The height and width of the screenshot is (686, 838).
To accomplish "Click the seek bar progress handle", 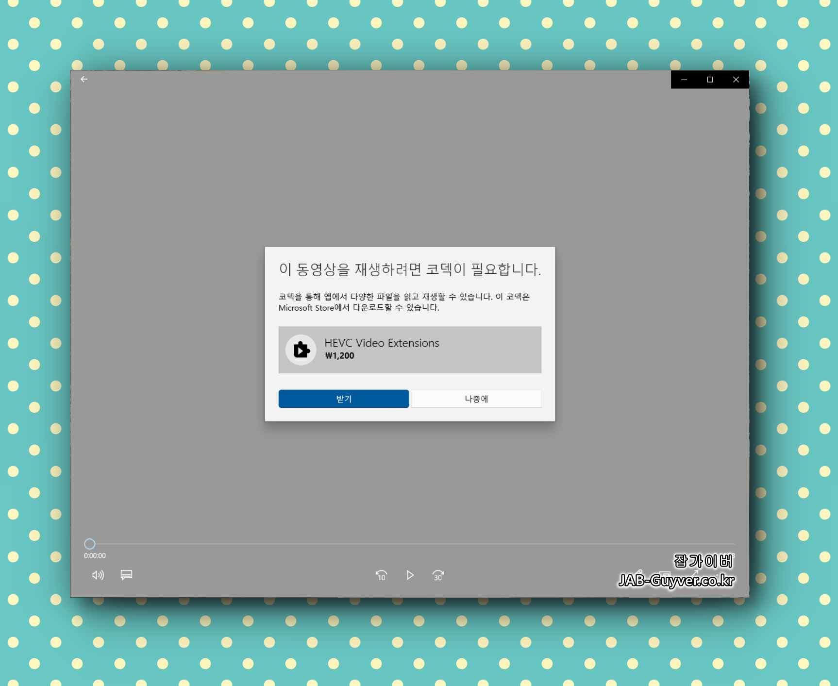I will click(x=90, y=544).
